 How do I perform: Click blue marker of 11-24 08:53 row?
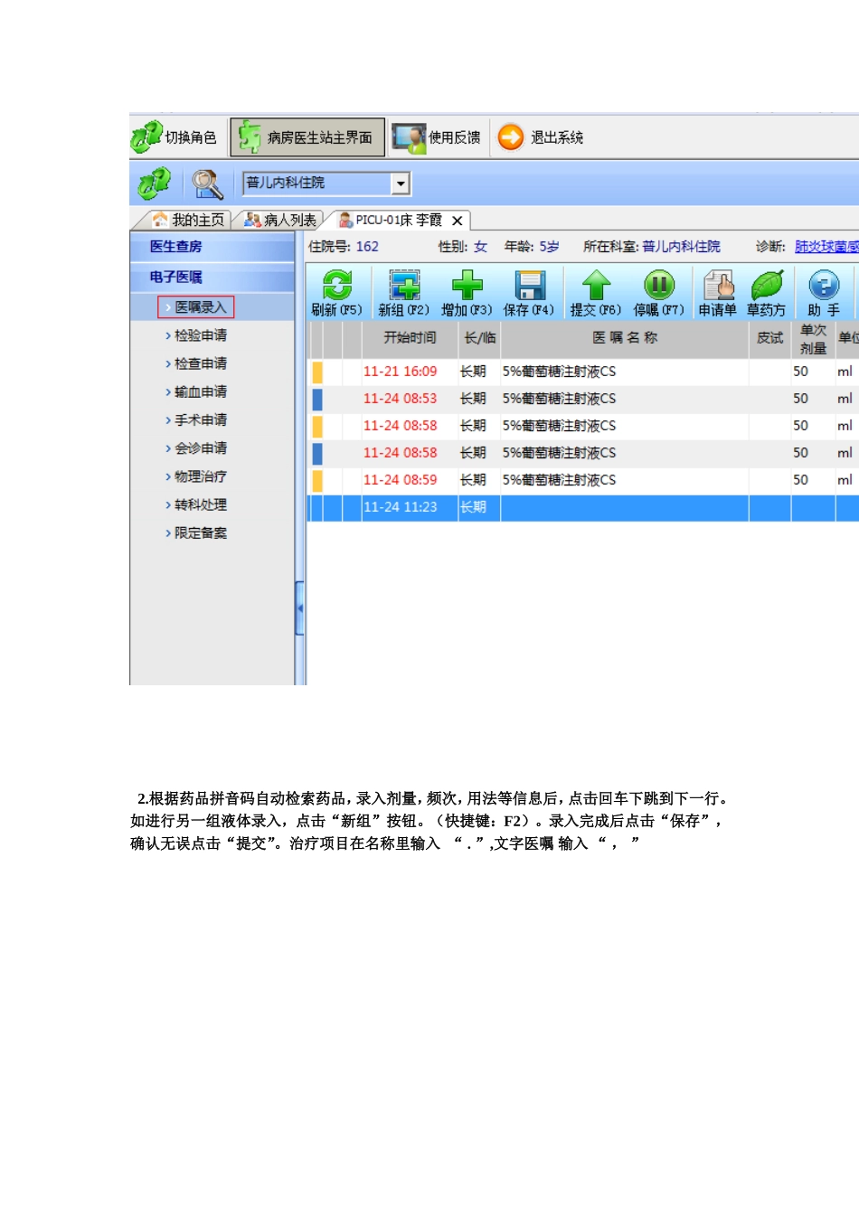317,399
